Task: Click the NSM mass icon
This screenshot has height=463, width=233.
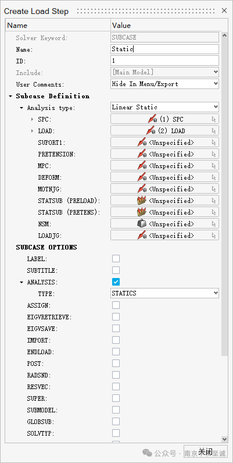Action: pos(142,224)
